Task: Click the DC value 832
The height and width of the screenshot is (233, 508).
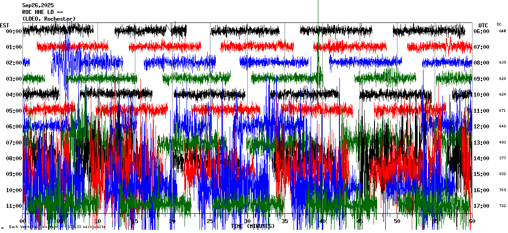Action: pyautogui.click(x=502, y=174)
